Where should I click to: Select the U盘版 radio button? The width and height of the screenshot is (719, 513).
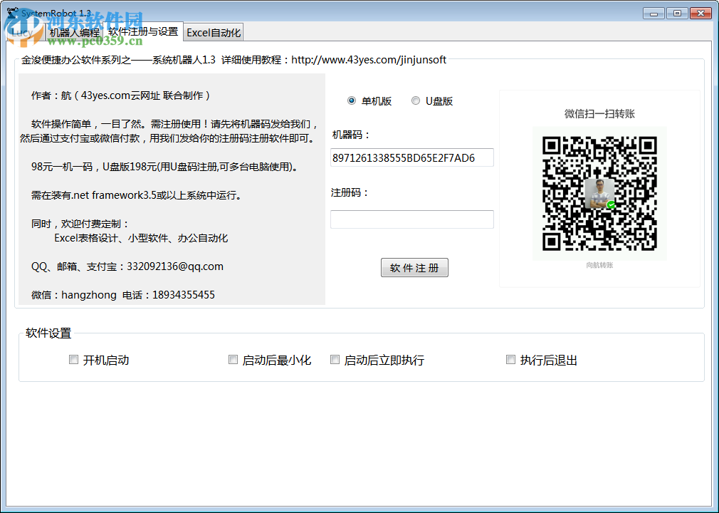pyautogui.click(x=416, y=100)
